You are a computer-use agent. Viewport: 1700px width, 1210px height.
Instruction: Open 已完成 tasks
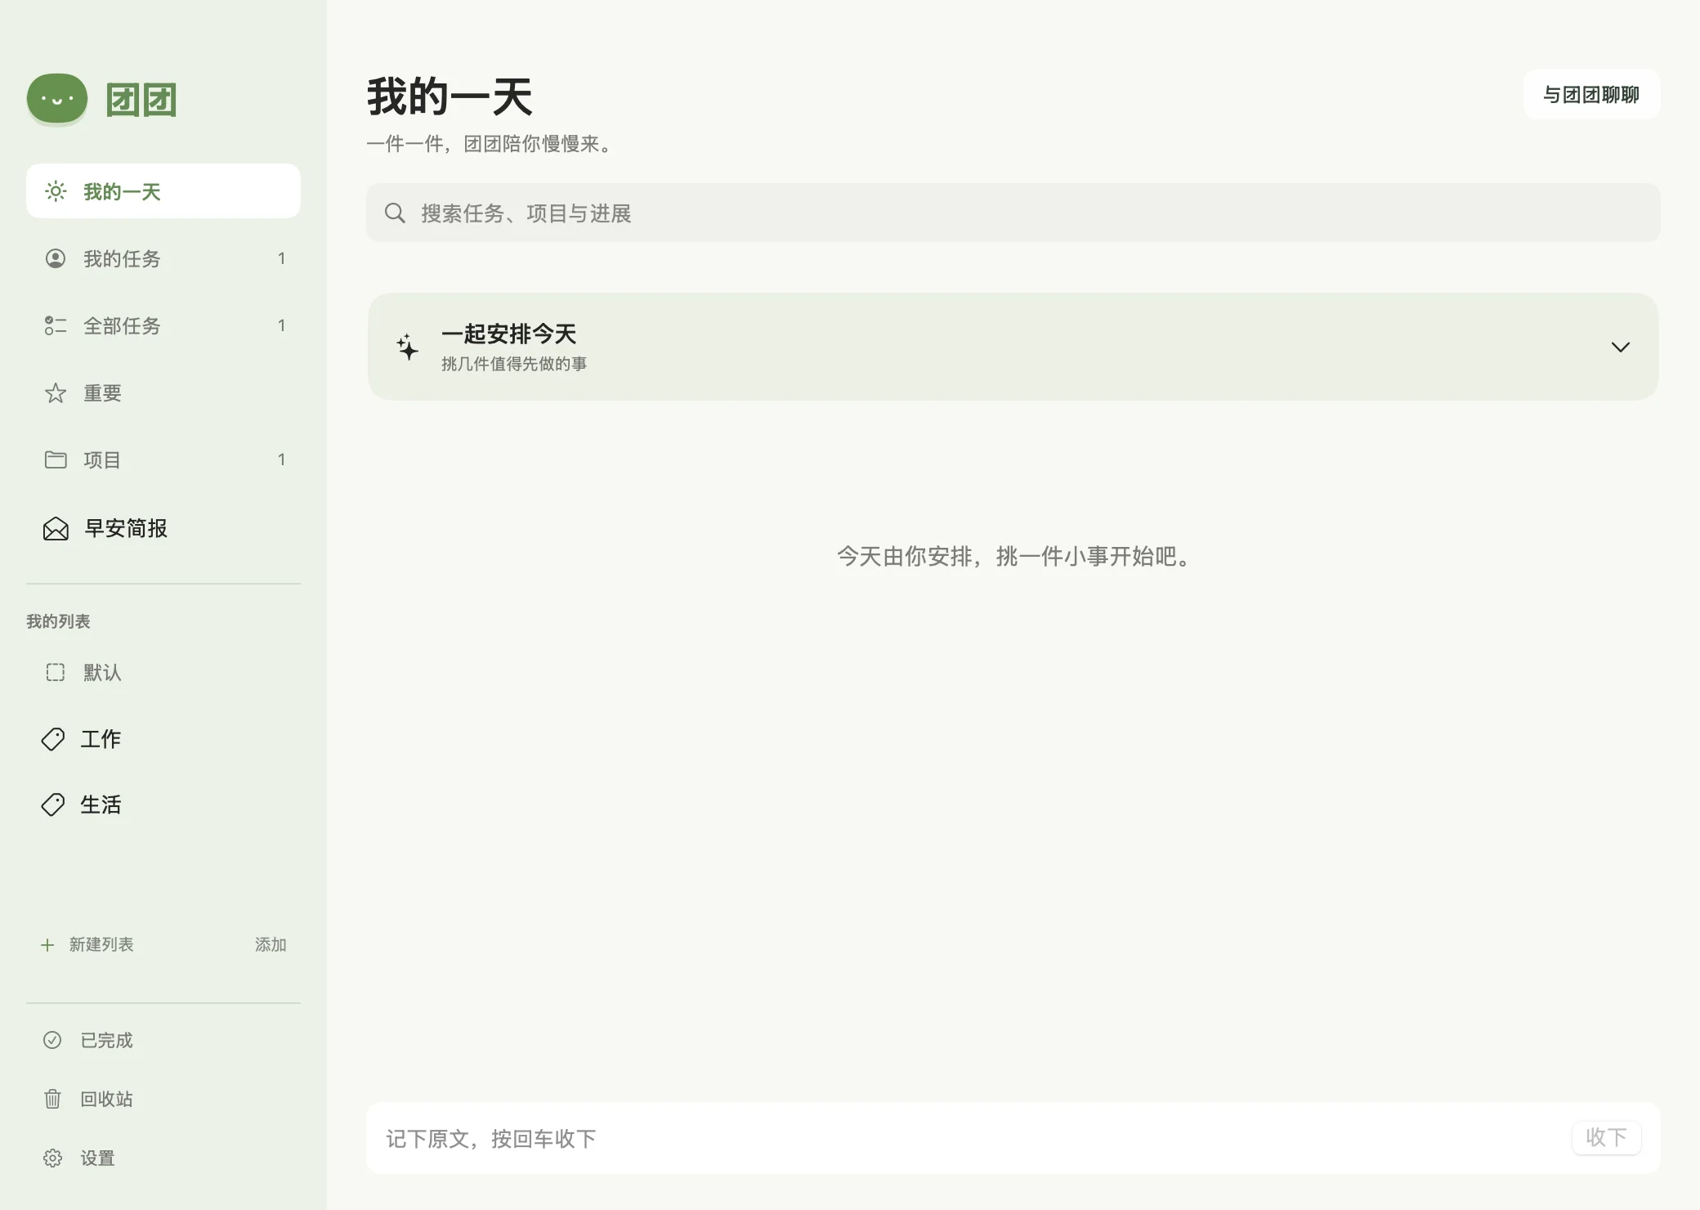click(163, 1040)
